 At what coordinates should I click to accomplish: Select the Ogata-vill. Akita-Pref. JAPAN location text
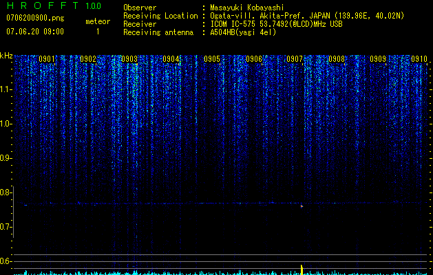[x=307, y=16]
